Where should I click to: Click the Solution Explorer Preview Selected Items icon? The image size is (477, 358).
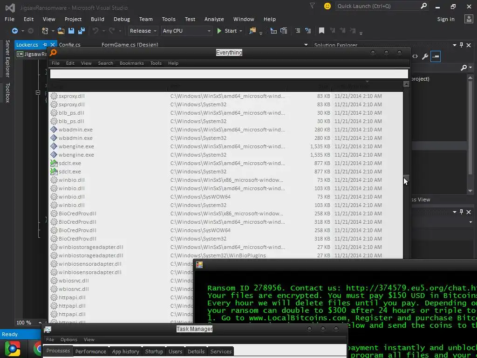[436, 56]
